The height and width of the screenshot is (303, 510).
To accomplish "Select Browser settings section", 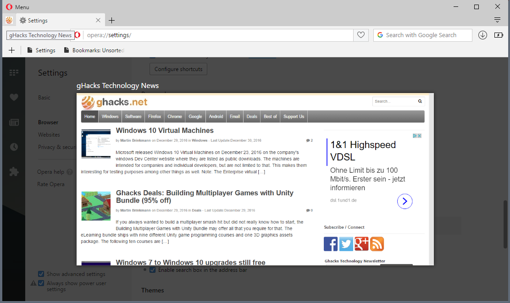I will pyautogui.click(x=48, y=122).
